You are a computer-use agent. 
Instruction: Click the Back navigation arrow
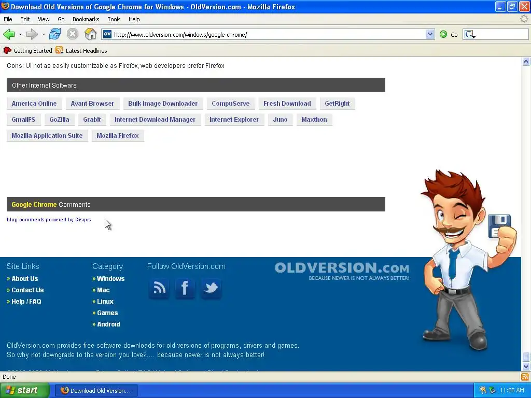tap(9, 34)
